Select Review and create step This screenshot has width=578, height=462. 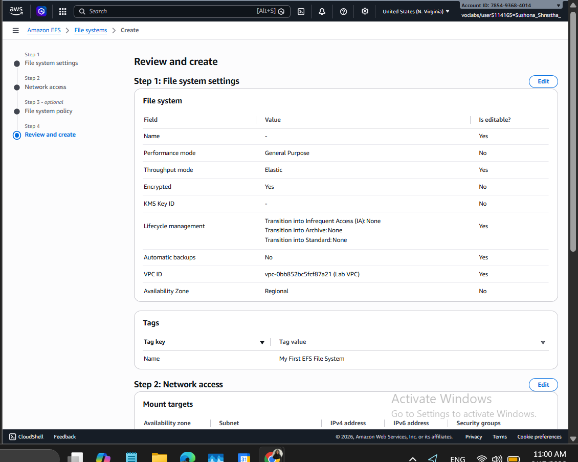click(x=50, y=135)
